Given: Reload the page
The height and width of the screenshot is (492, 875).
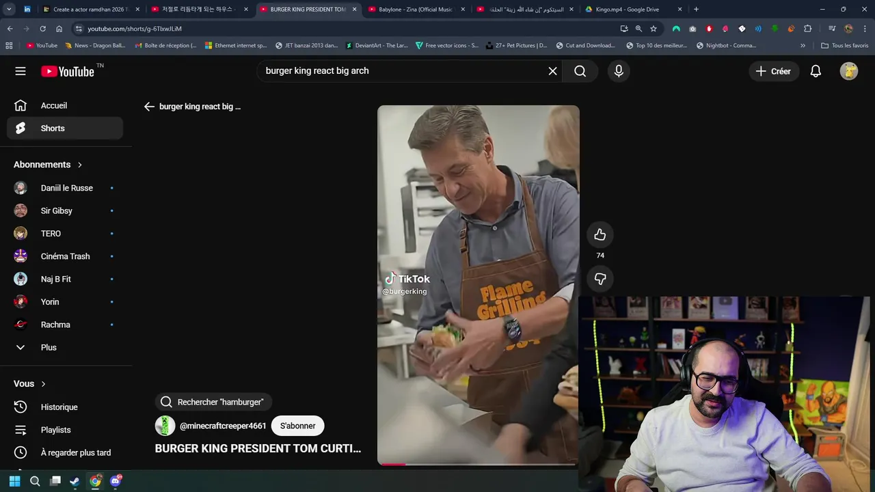Looking at the screenshot, I should [x=42, y=29].
